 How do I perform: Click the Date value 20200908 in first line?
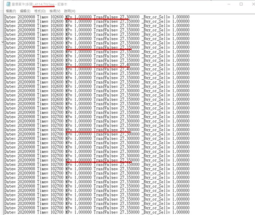(x=26, y=17)
